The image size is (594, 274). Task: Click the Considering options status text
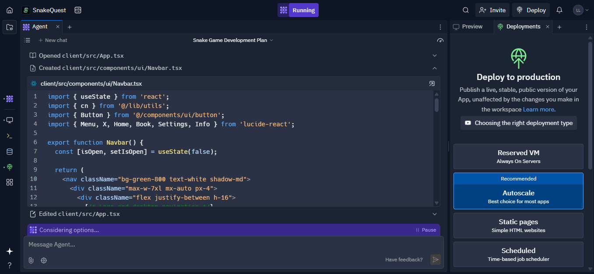[x=69, y=230]
